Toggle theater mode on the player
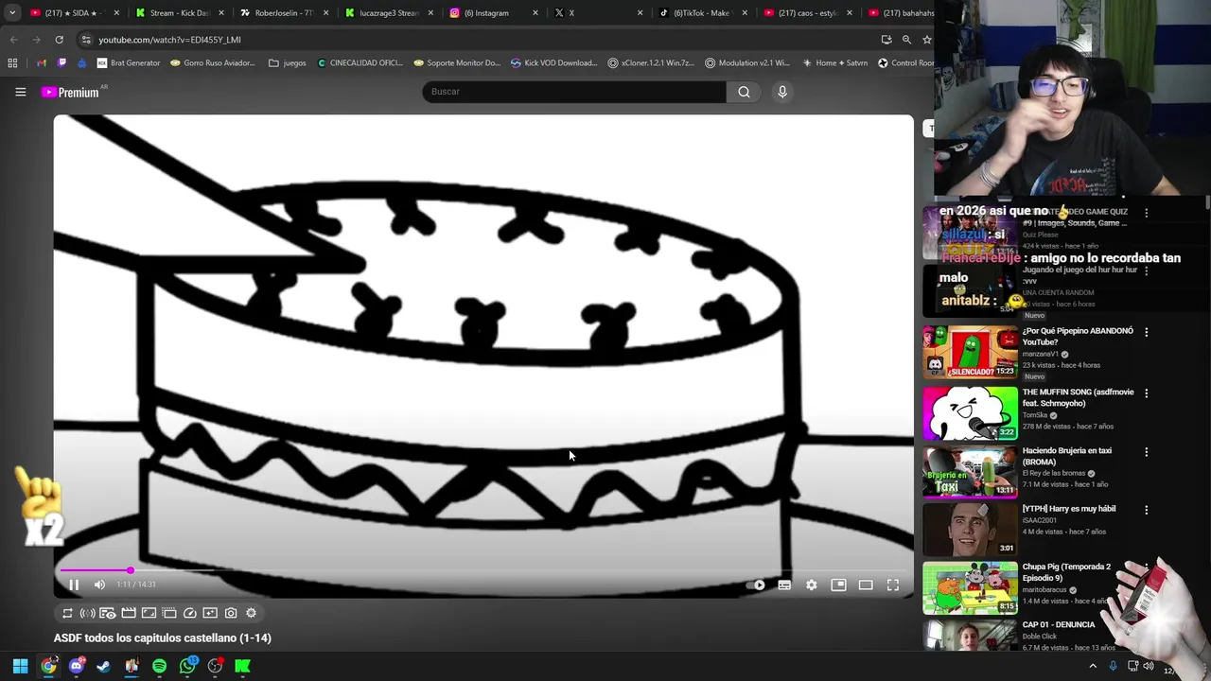This screenshot has width=1211, height=681. [x=866, y=585]
